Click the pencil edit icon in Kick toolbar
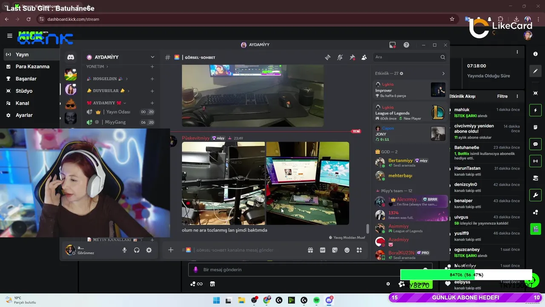The width and height of the screenshot is (545, 307). click(x=536, y=71)
